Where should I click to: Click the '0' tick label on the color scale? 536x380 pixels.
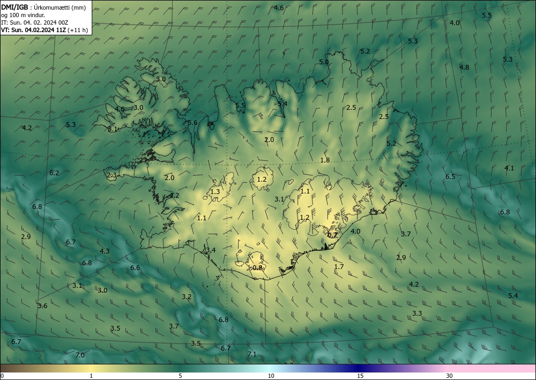2,376
